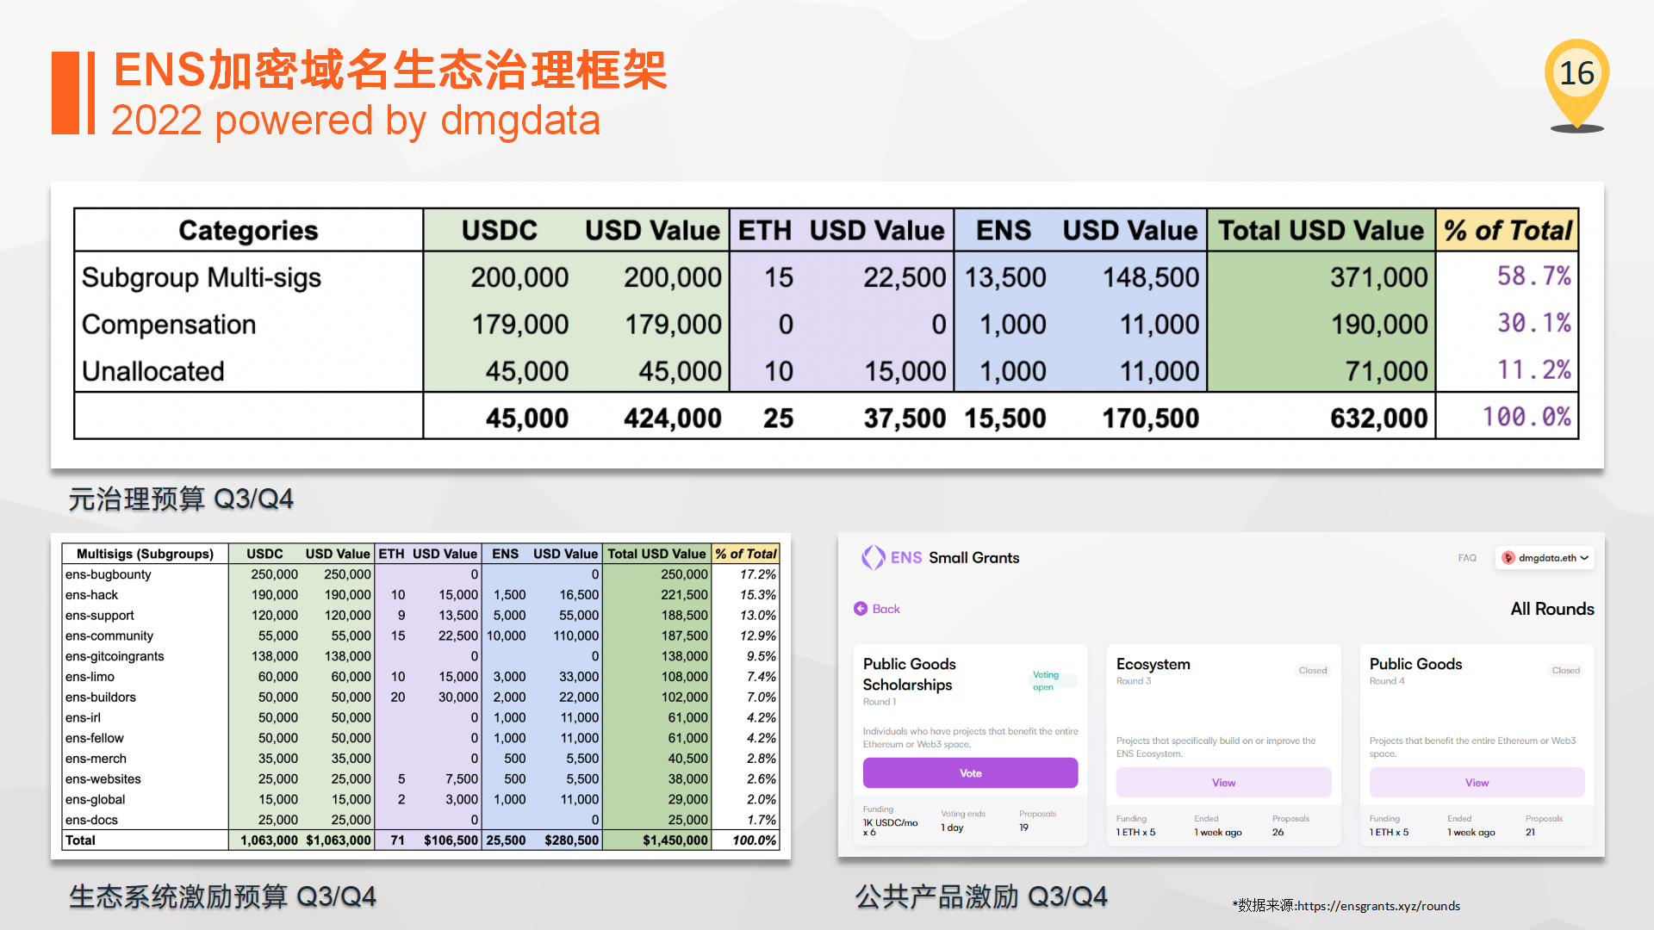Select the subtitle 2022 powered by dmgdata
Viewport: 1654px width, 930px height.
point(356,120)
